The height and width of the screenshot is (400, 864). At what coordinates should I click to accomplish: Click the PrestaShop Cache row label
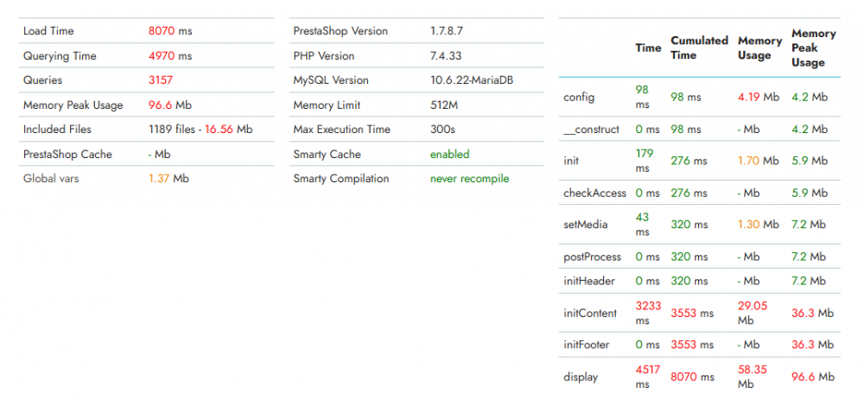(67, 155)
